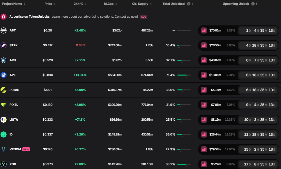Click the pink unlock icon in STRK row
Image resolution: width=281 pixels, height=169 pixels.
(x=204, y=45)
